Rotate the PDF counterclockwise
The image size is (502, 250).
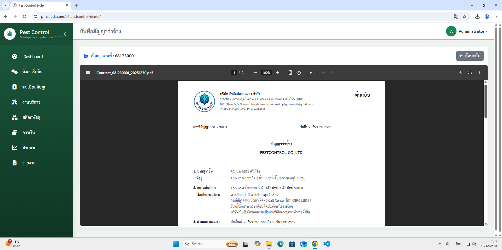[299, 73]
